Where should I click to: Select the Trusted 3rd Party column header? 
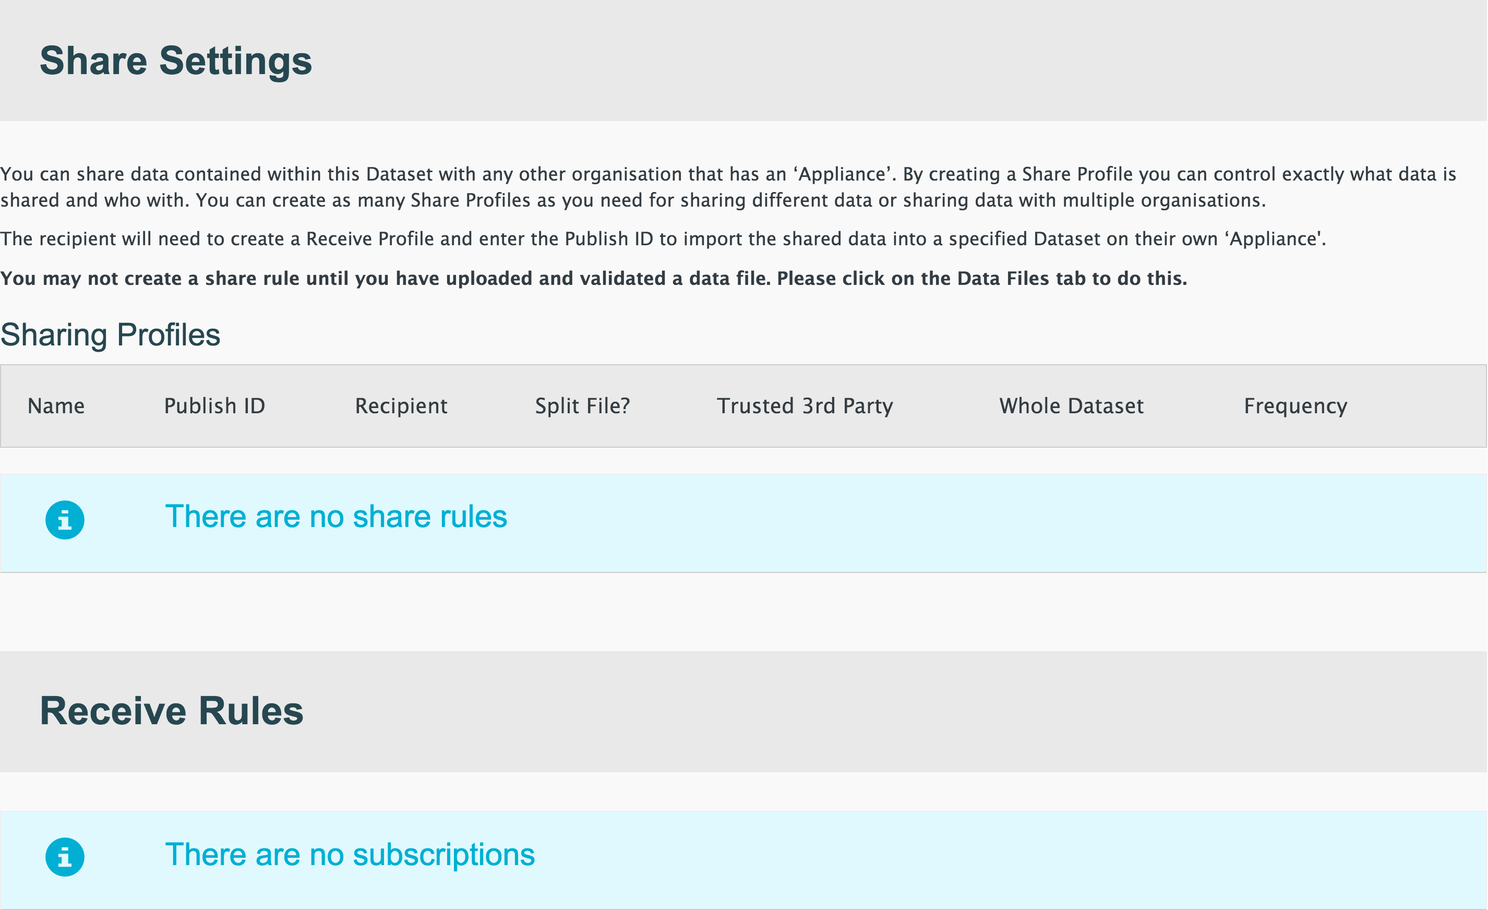coord(805,406)
